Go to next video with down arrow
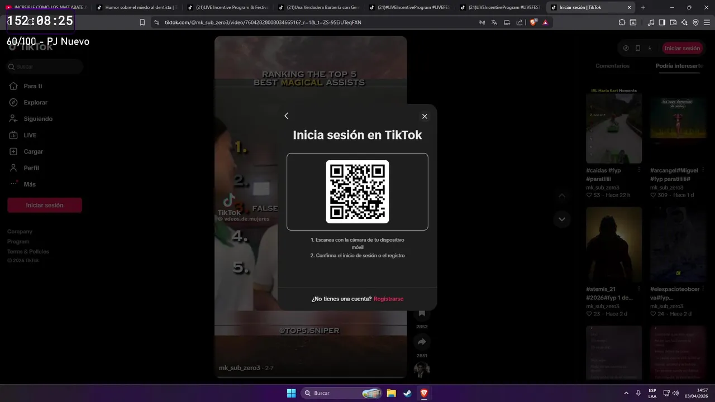 tap(562, 219)
